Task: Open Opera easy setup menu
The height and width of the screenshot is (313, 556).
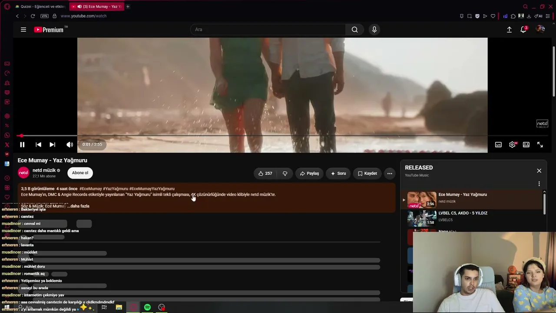Action: tap(548, 16)
